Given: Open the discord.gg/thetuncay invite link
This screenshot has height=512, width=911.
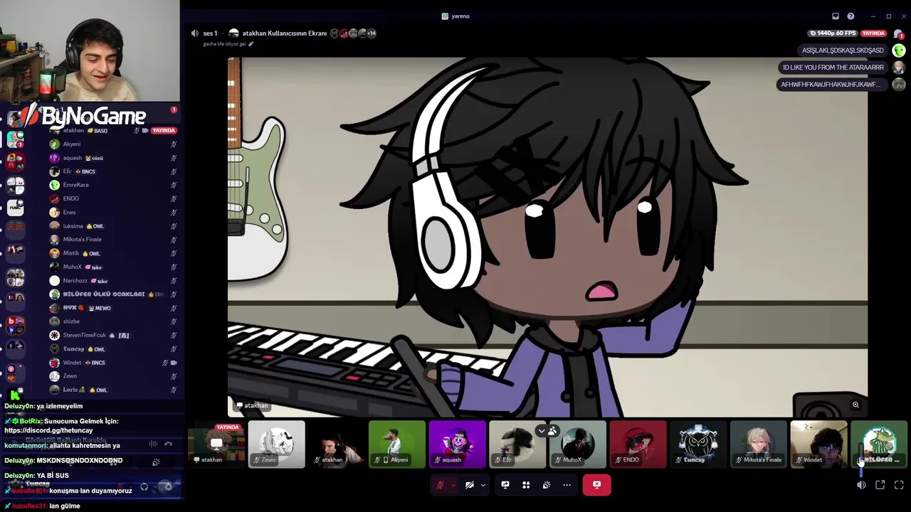Looking at the screenshot, I should click(48, 430).
